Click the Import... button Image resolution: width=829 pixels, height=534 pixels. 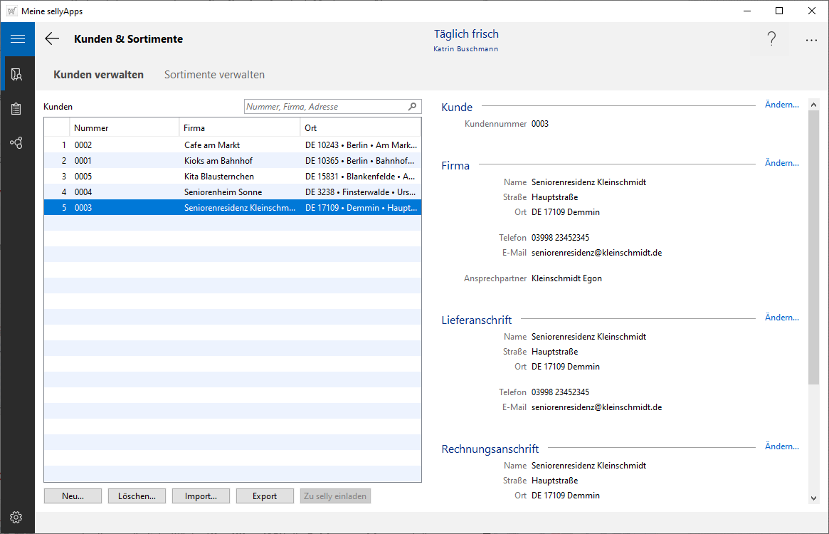pos(201,496)
